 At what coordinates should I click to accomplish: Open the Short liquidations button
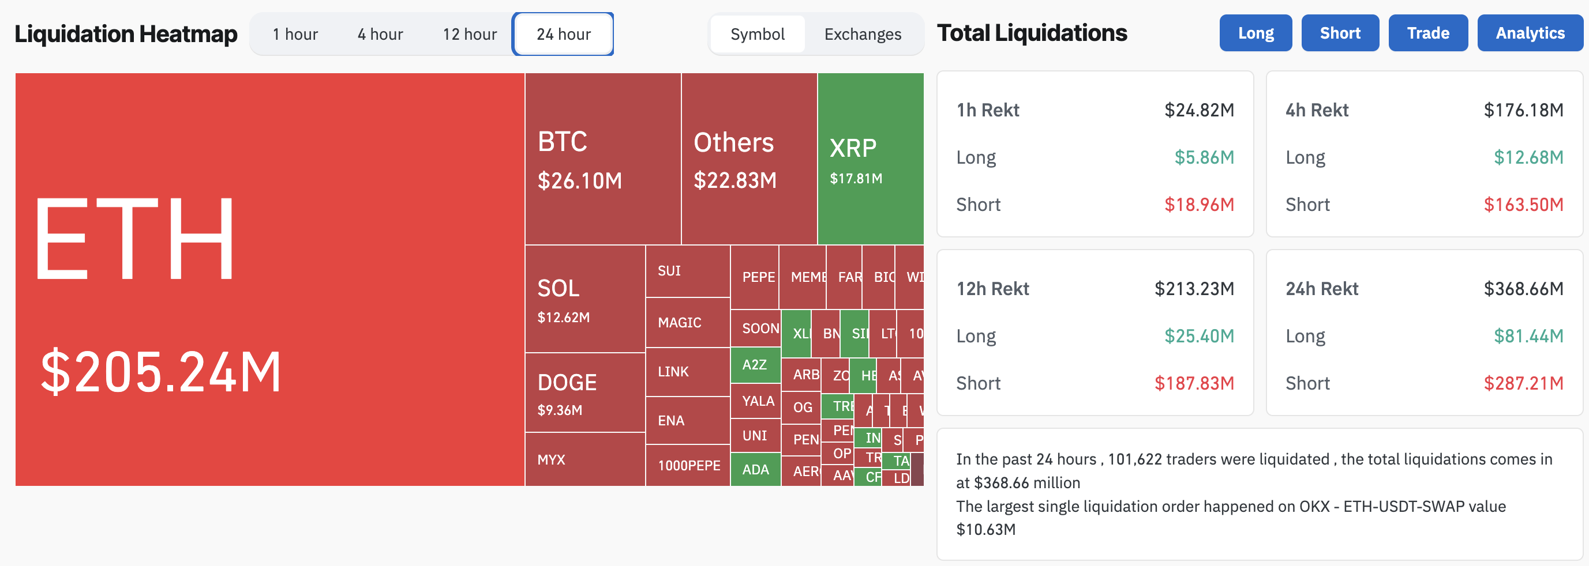tap(1340, 33)
